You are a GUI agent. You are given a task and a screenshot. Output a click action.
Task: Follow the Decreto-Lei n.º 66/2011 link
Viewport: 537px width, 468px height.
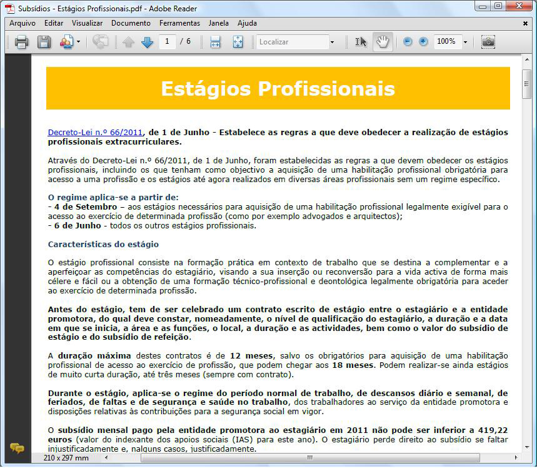95,133
